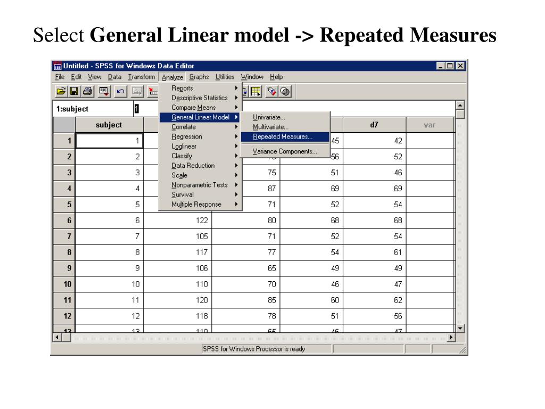Click the Open File toolbar icon
Image resolution: width=545 pixels, height=409 pixels.
pyautogui.click(x=61, y=92)
